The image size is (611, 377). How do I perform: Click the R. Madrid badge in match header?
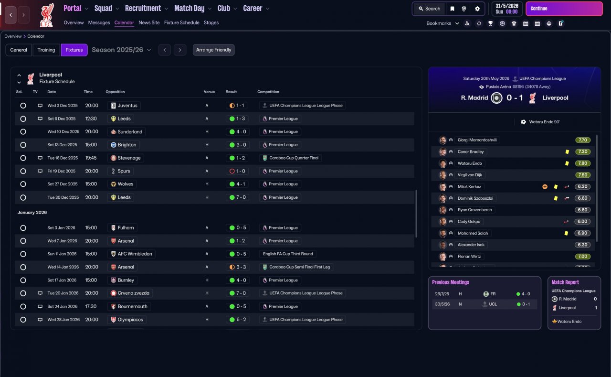tap(496, 98)
